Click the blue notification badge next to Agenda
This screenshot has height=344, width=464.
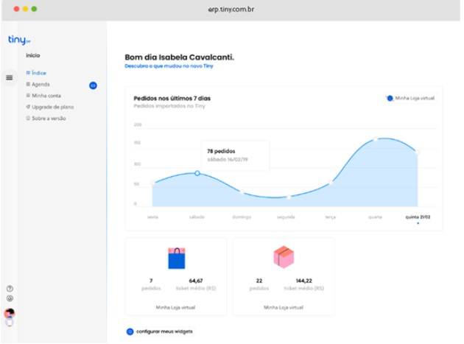tap(93, 85)
